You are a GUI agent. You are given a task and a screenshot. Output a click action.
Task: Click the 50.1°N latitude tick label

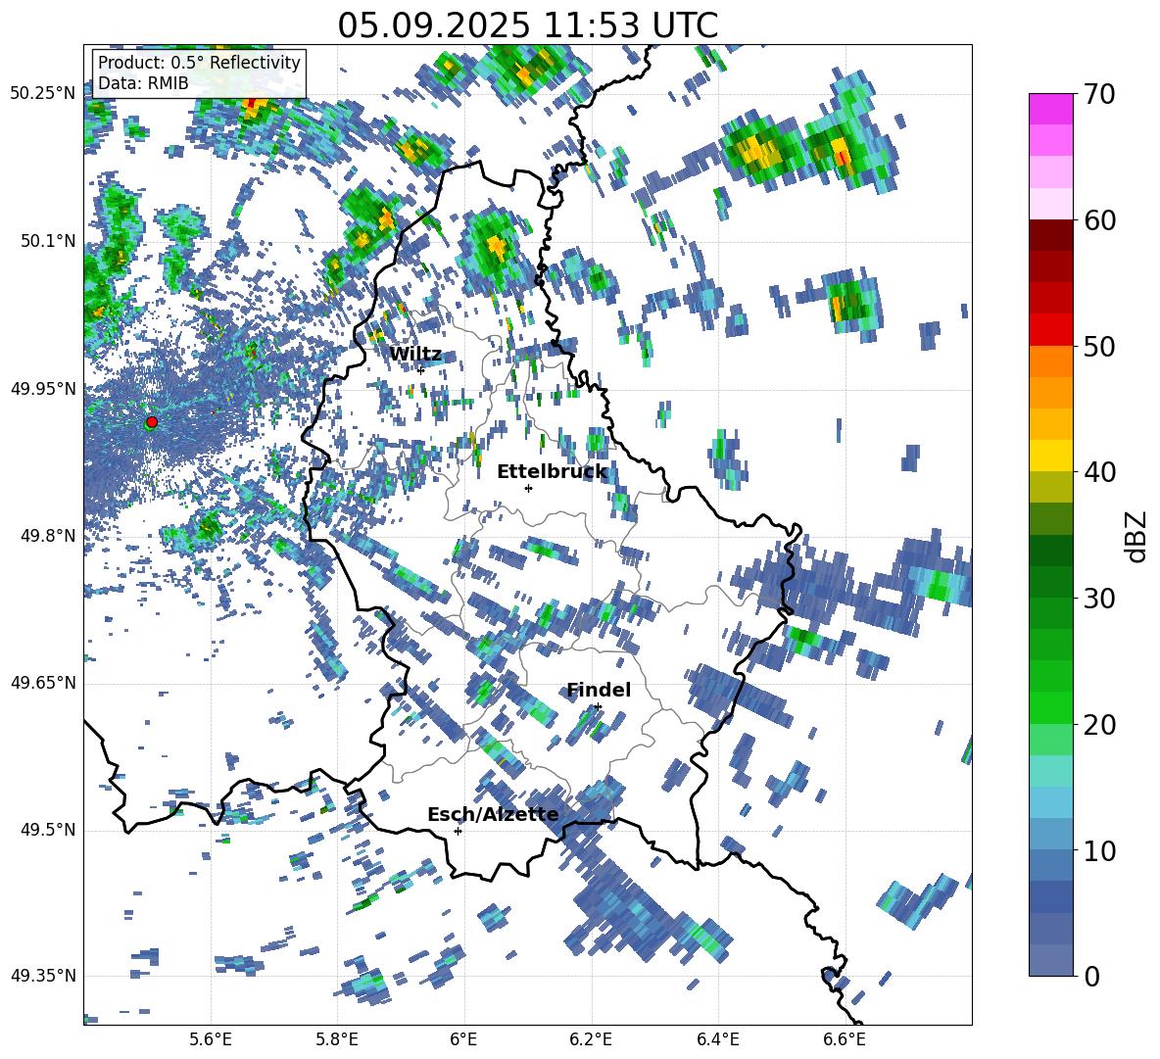coord(48,241)
